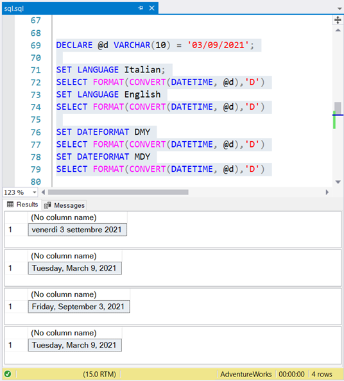The width and height of the screenshot is (344, 381).
Task: Click line number 72 in the margin
Action: tap(36, 83)
